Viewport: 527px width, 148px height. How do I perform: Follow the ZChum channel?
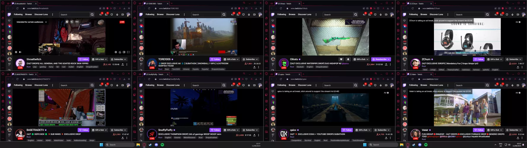coord(479,59)
